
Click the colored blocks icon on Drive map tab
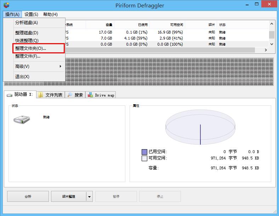[x=90, y=95]
